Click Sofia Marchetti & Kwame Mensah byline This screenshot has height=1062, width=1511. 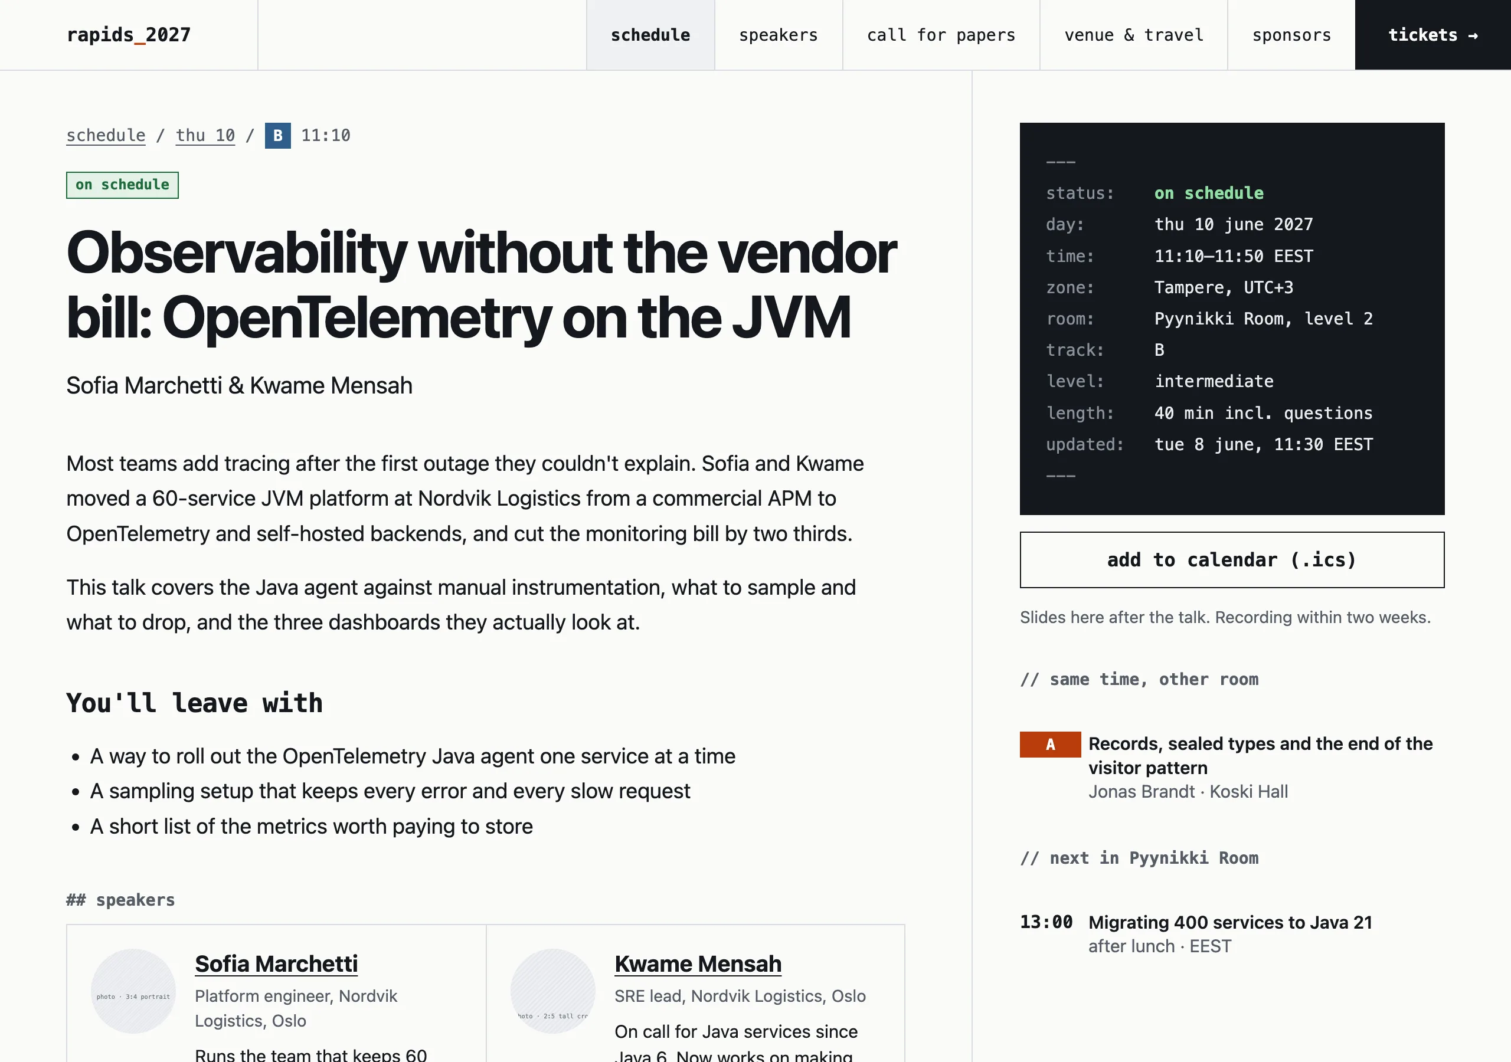pyautogui.click(x=240, y=386)
